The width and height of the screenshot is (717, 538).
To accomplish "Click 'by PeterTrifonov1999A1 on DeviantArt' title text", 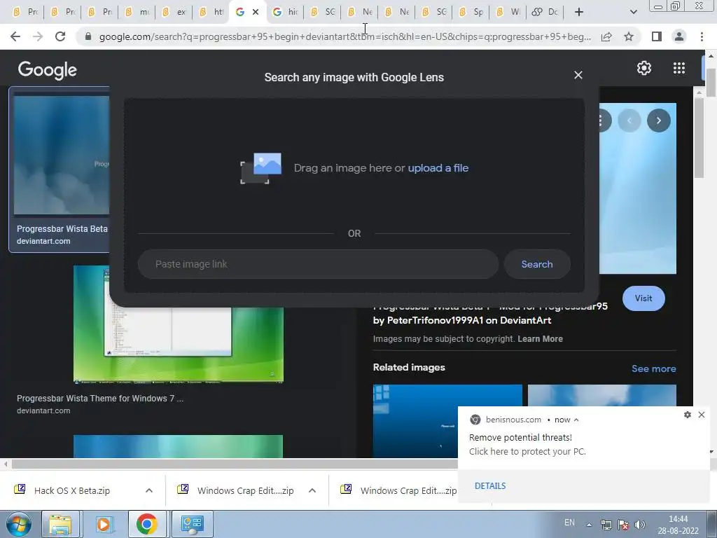I will point(462,320).
